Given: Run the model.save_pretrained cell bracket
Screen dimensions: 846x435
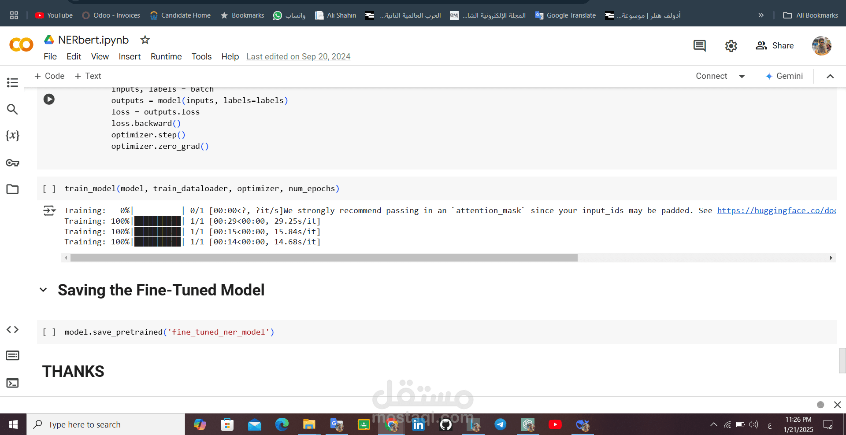Looking at the screenshot, I should point(49,332).
